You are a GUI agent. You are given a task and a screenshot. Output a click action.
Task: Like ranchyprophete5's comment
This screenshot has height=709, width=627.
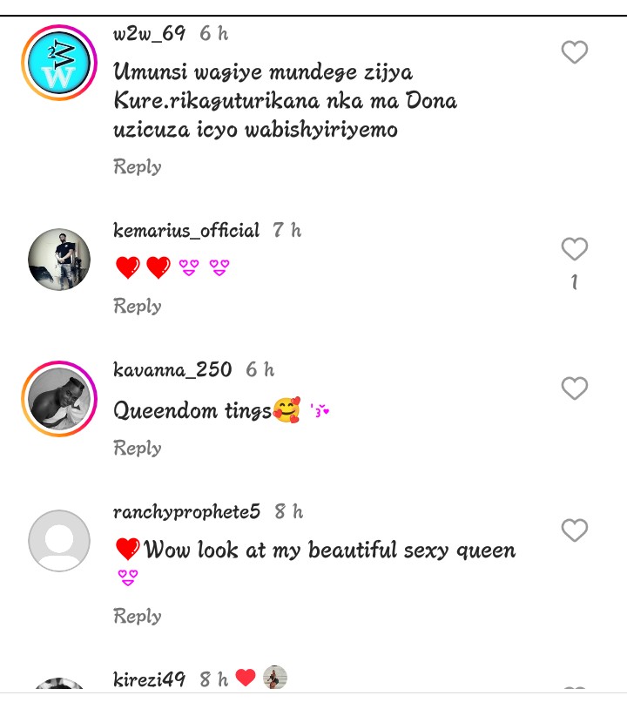pos(575,530)
